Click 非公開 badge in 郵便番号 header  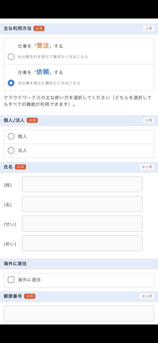click(x=147, y=296)
